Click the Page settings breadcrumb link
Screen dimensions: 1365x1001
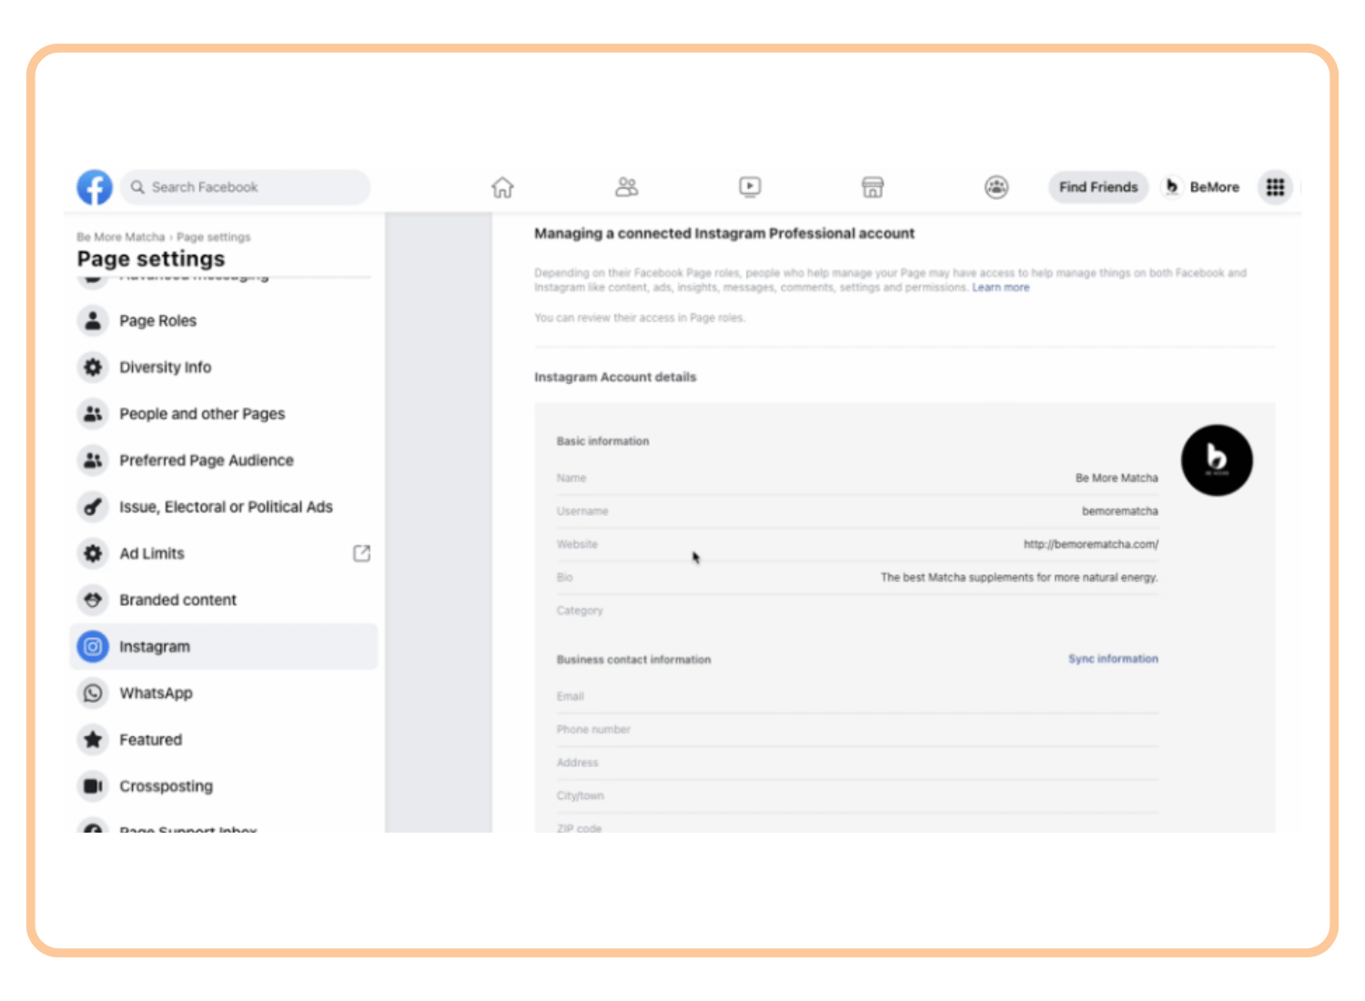(x=213, y=238)
